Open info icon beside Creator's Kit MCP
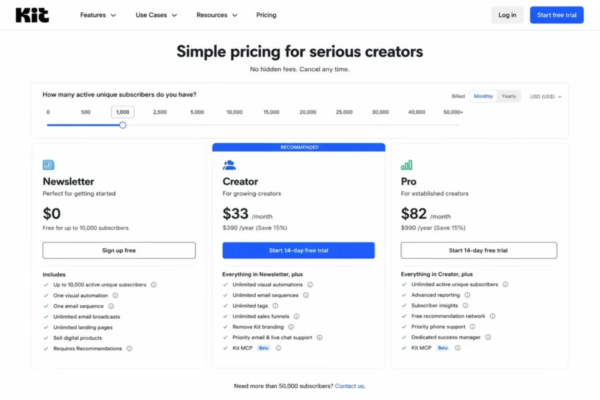The height and width of the screenshot is (400, 600). (x=278, y=348)
